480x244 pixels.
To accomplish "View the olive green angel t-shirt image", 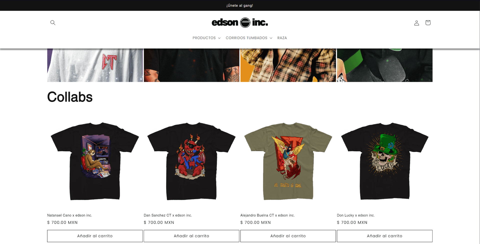I will 288,161.
